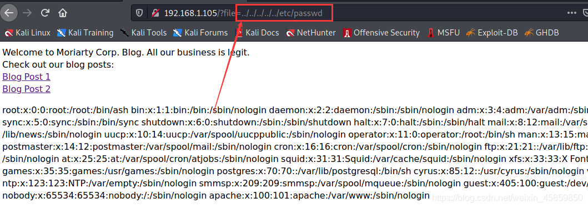Open the Kali Linux bookmark
The image size is (588, 208).
pos(27,33)
